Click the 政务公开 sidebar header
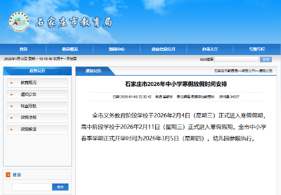 tap(37, 71)
